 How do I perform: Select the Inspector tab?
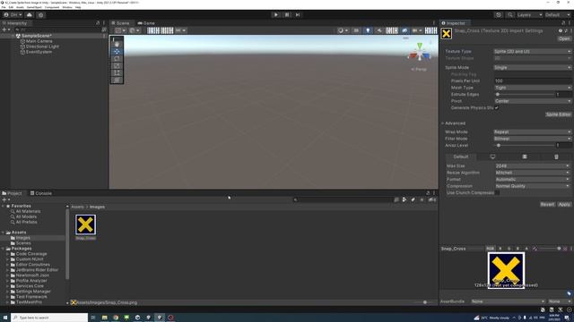click(453, 23)
